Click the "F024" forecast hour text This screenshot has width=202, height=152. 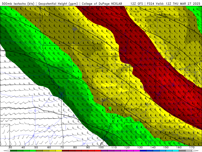coord(150,4)
